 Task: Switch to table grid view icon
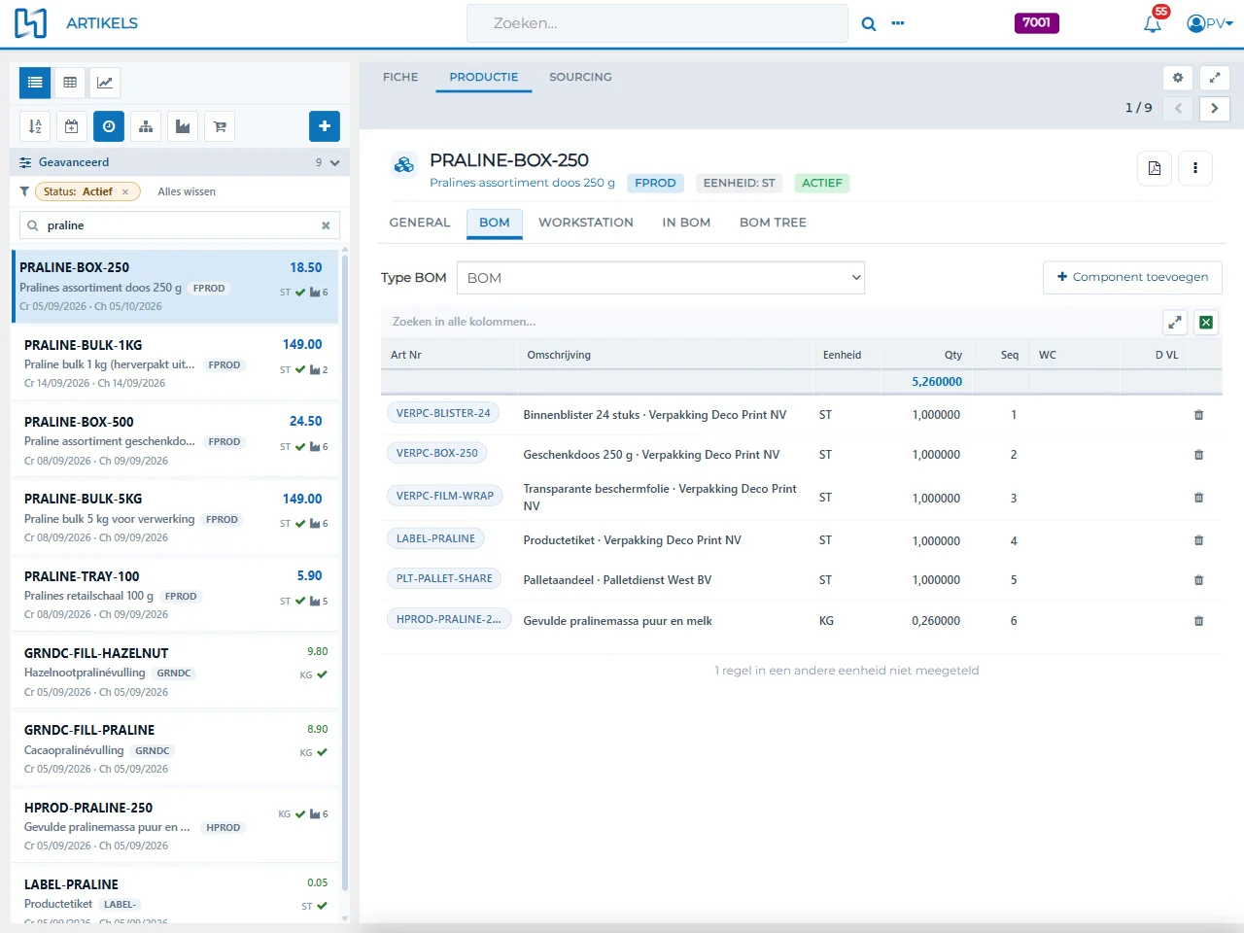70,83
